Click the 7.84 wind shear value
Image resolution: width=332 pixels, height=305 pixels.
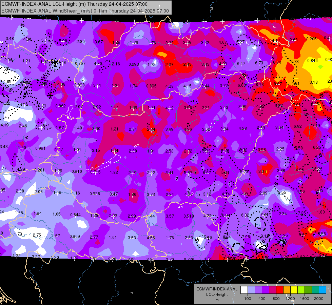click(x=264, y=214)
